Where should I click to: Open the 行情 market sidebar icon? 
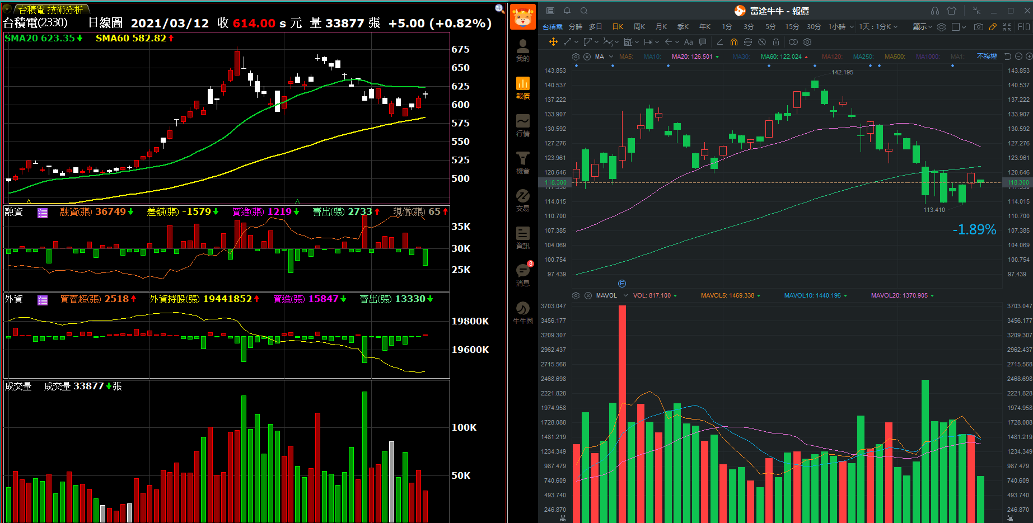522,125
